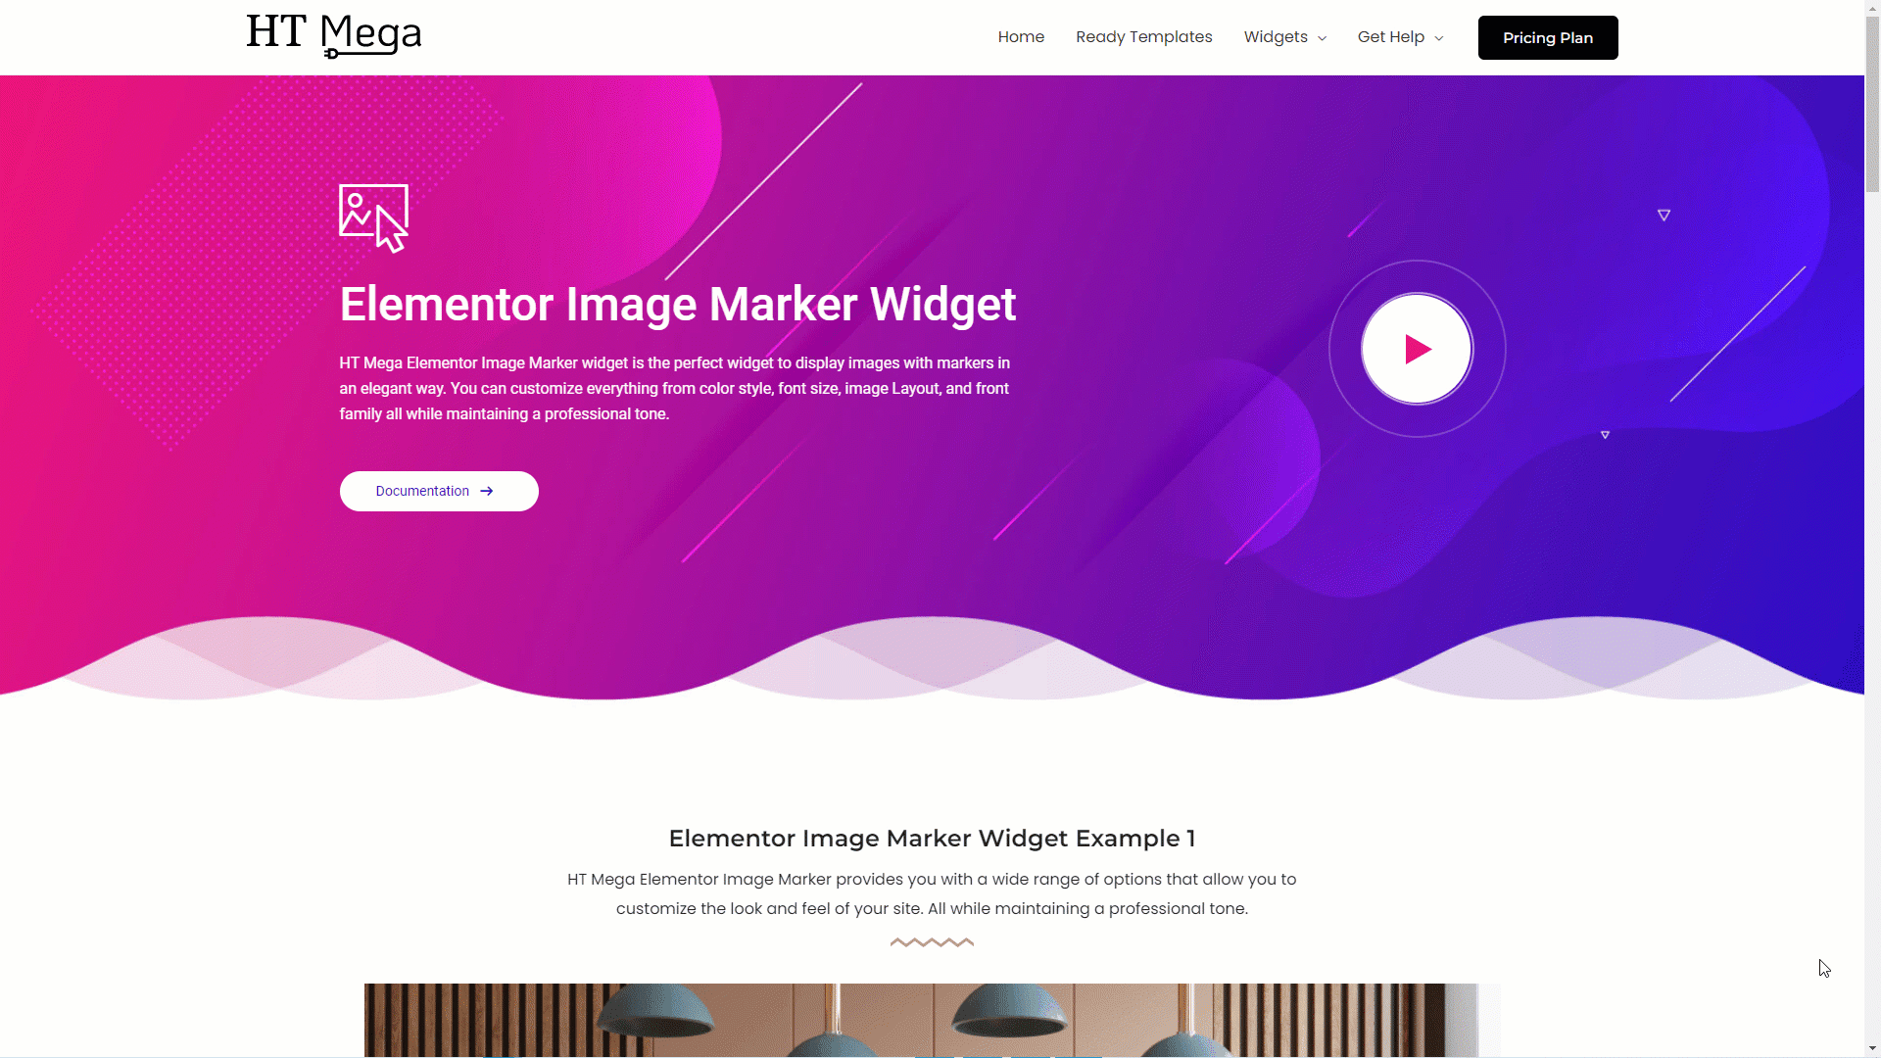
Task: Click the small triangle icon mid right
Action: click(1606, 434)
